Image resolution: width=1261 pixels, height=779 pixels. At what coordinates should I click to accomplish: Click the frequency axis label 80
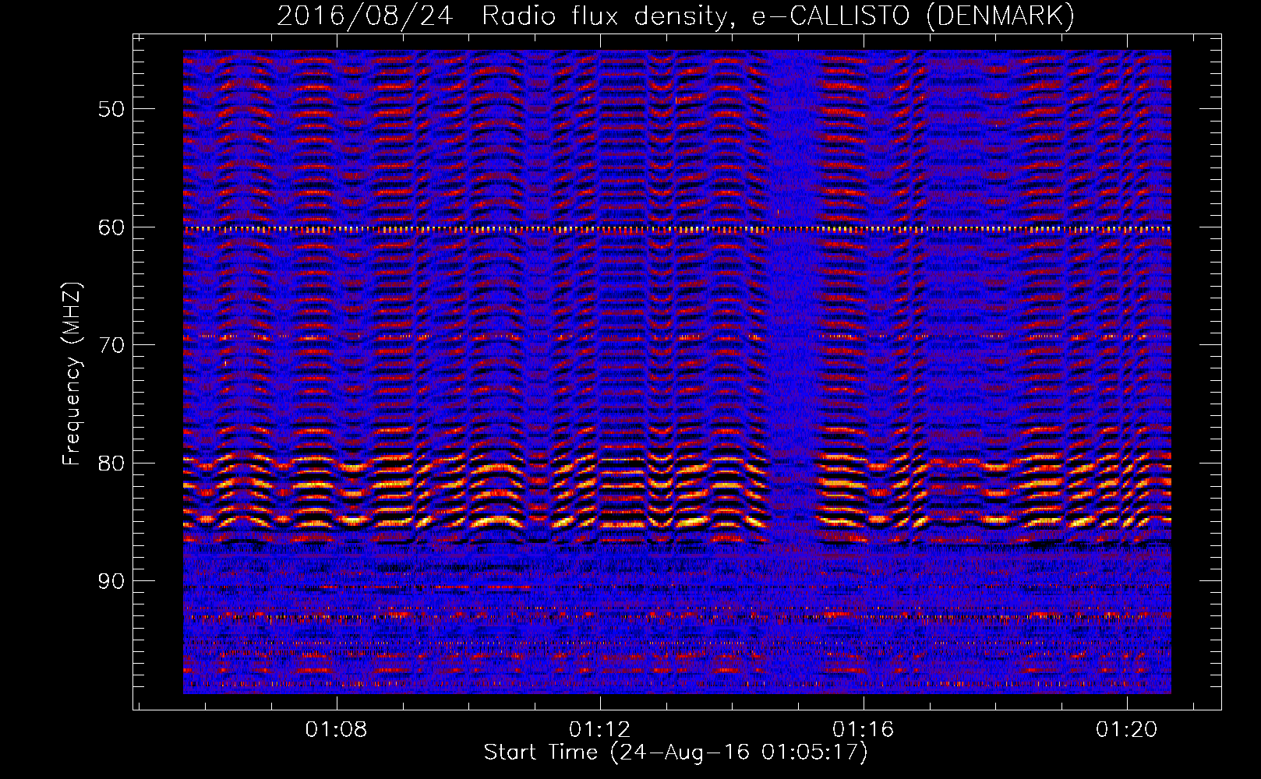pos(111,463)
